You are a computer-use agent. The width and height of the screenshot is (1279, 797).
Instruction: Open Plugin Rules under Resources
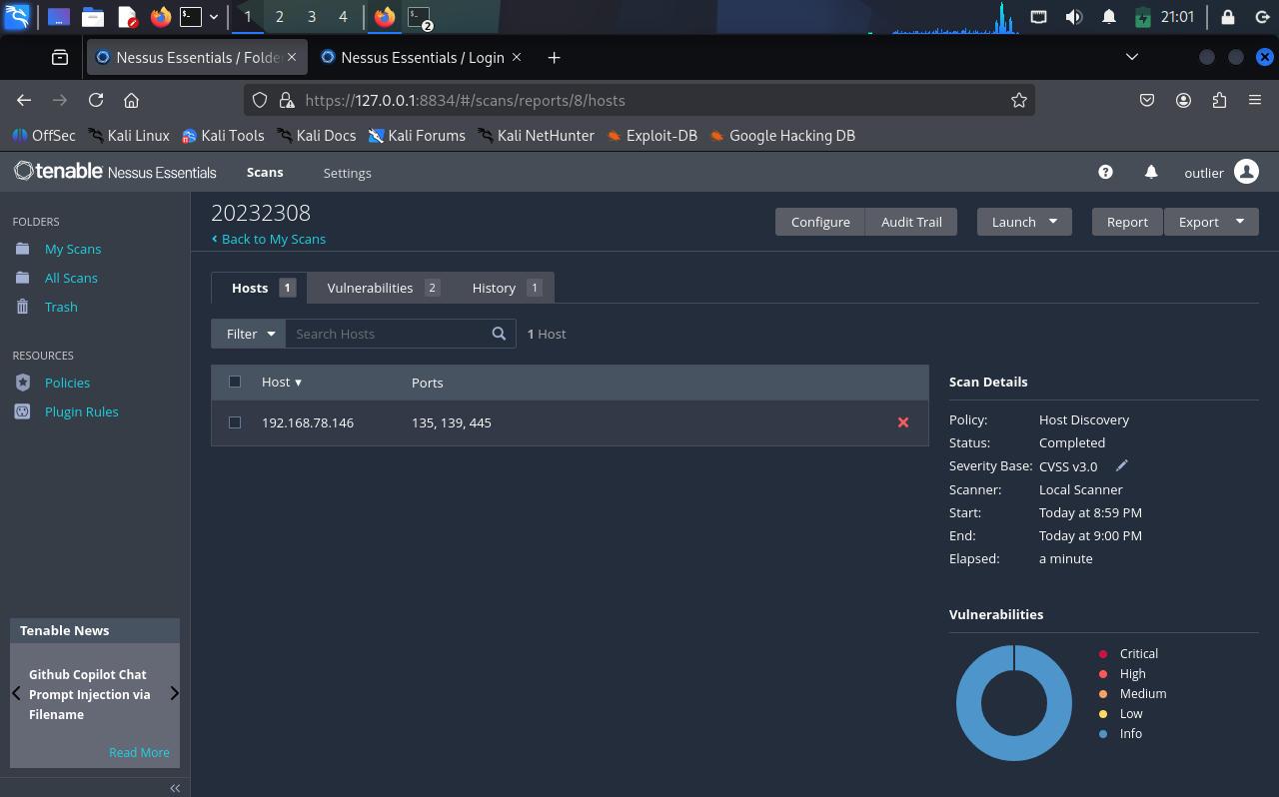point(81,411)
